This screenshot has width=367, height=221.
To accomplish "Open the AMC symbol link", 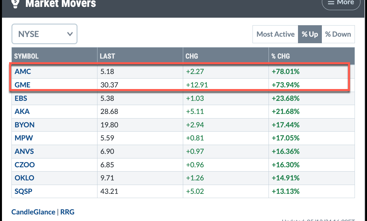I will 23,71.
